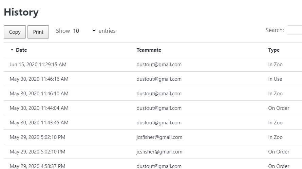This screenshot has height=169, width=302.
Task: Click the In Use type cell
Action: pyautogui.click(x=275, y=79)
